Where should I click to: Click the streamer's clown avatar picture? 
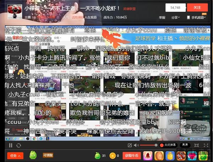15,11
